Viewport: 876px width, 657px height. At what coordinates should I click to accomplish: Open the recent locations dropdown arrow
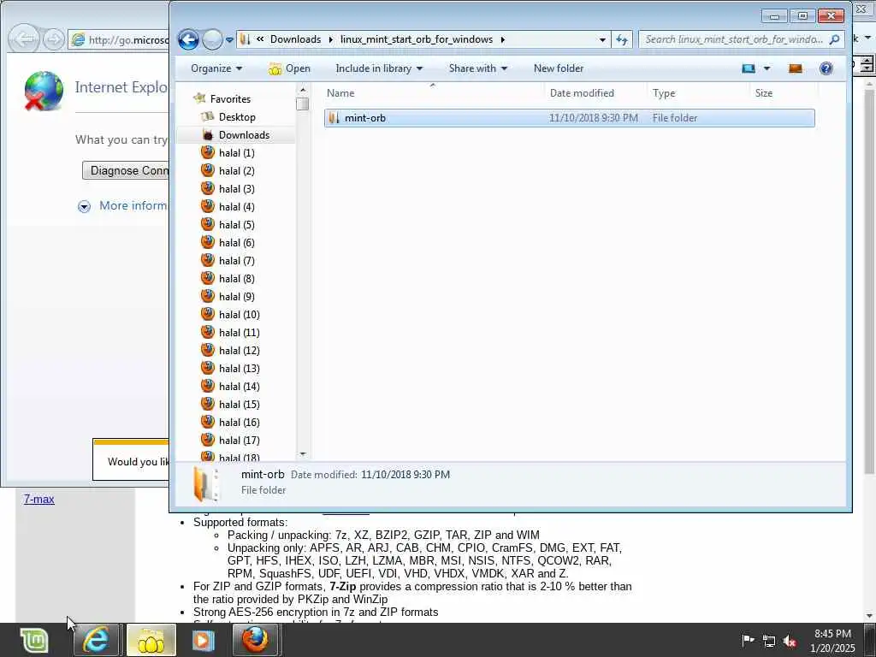coord(229,40)
